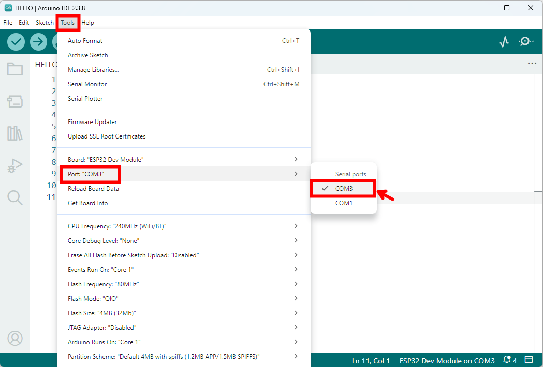Open the Edit menu
This screenshot has height=367, width=543.
click(24, 23)
